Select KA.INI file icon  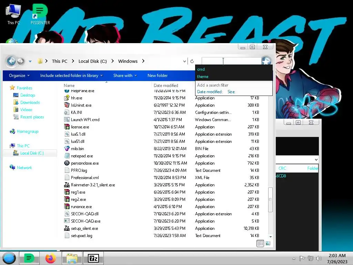point(67,112)
